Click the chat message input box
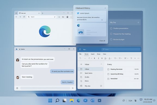The image size is (157, 105). coord(45,88)
